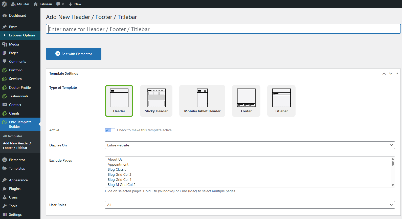Pick the Titlebar template type icon
The image size is (402, 219).
tap(281, 98)
